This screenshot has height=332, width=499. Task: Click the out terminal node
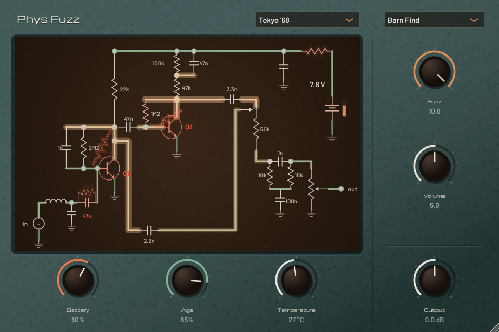pyautogui.click(x=341, y=189)
